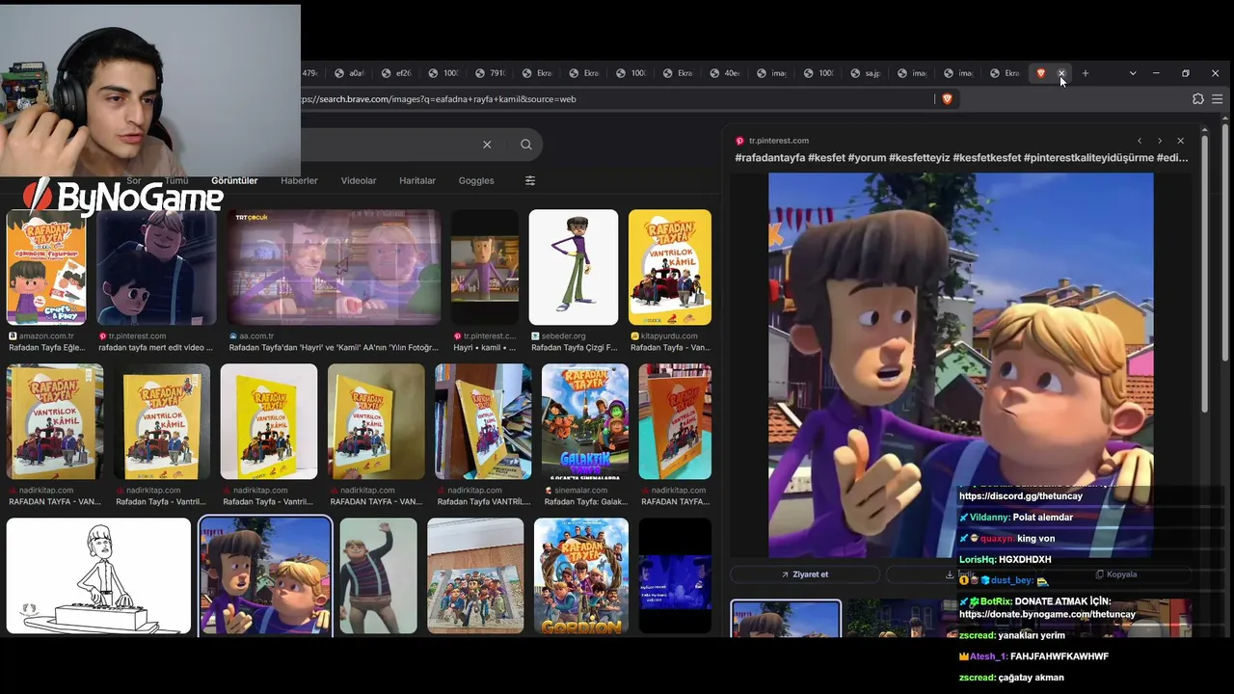Open the large preview image of the two characters

point(960,365)
